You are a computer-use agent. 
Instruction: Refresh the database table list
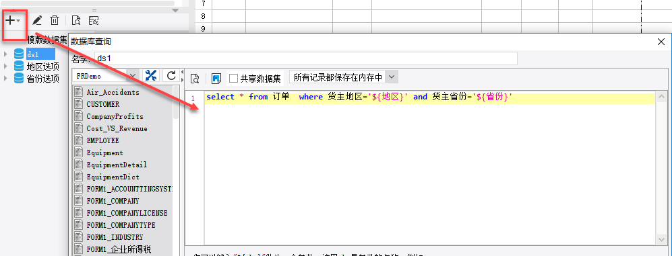pyautogui.click(x=171, y=76)
